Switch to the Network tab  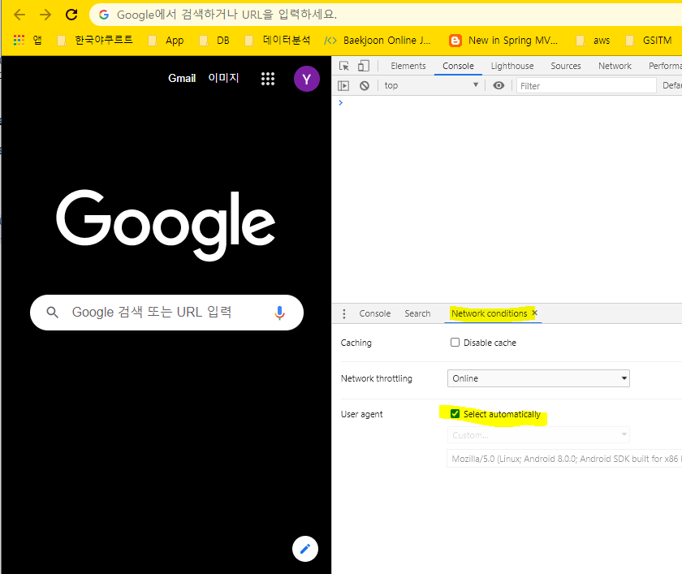[615, 66]
